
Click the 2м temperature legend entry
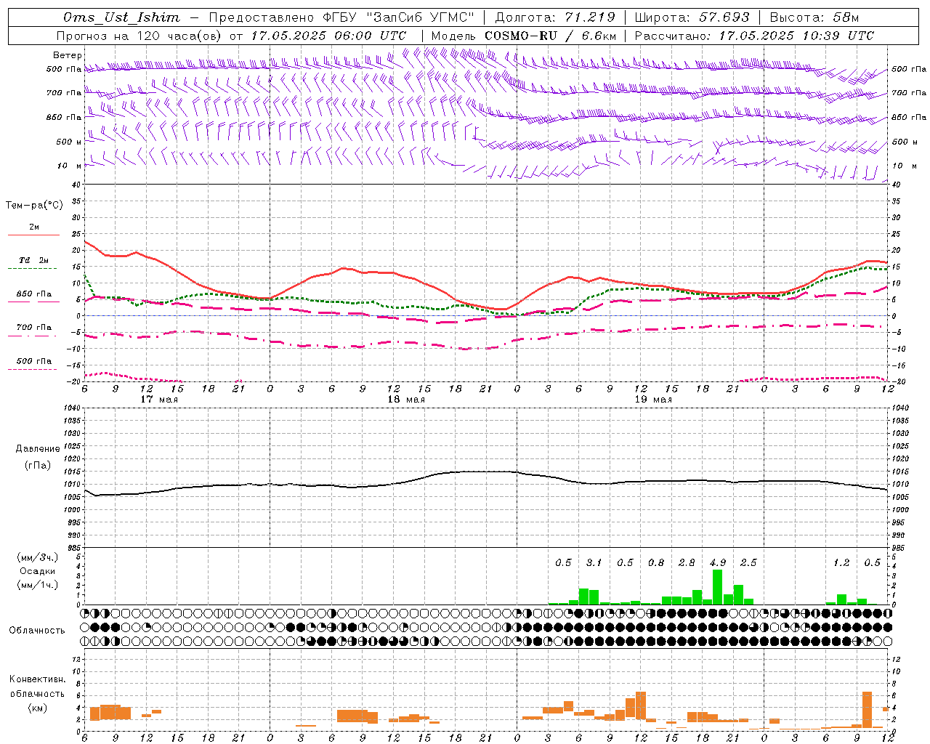click(34, 227)
